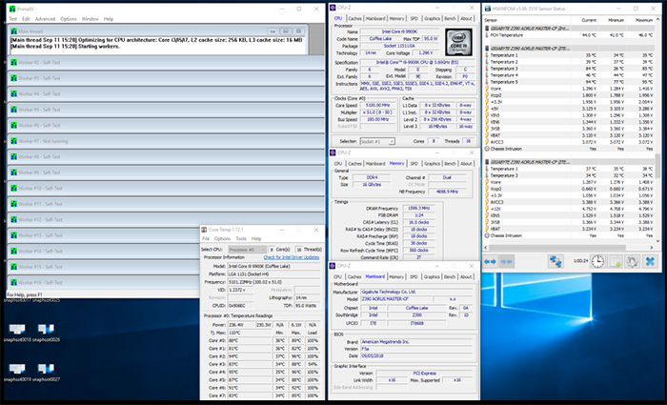Click Prime95 Worker #9 Self-Test window icon

[x=13, y=172]
